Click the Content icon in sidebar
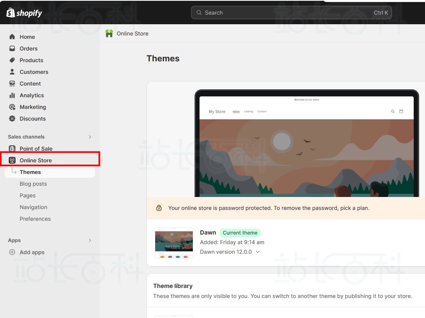Viewport: 425px width, 318px height. [12, 83]
